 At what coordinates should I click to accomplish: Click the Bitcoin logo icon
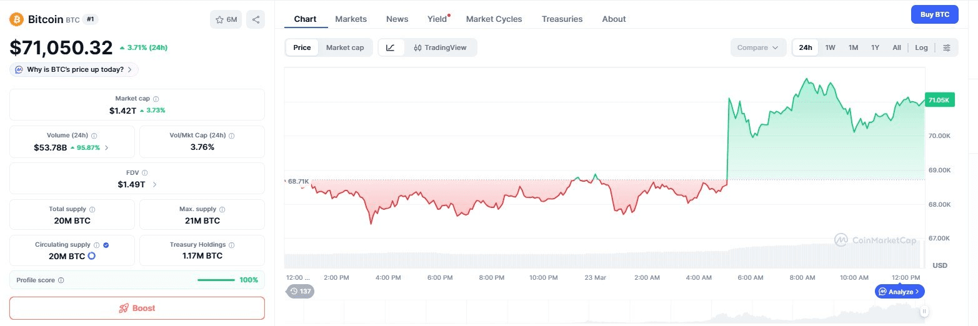[x=16, y=19]
